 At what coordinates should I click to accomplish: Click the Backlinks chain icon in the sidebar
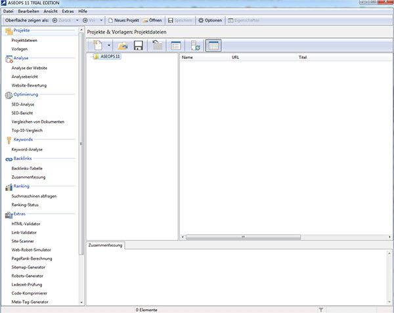point(9,159)
